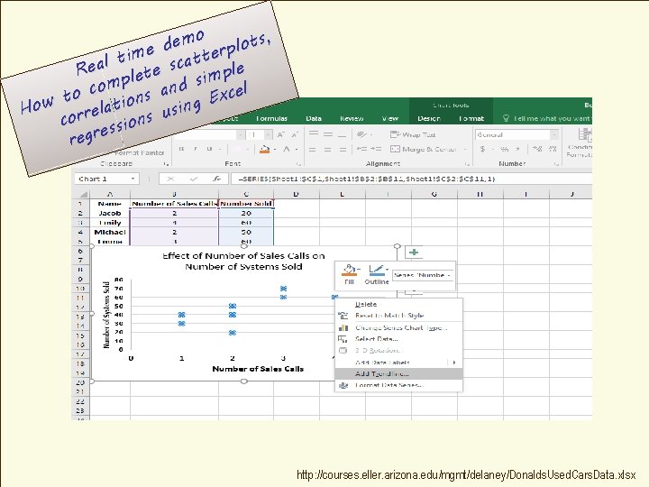Click the Merge & Center icon

396,149
